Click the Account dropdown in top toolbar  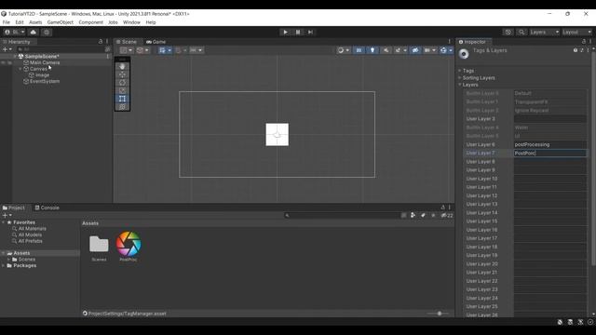[14, 33]
